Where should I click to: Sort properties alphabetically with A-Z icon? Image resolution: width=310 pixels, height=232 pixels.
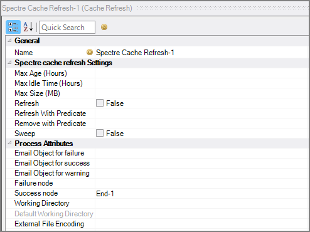[28, 27]
